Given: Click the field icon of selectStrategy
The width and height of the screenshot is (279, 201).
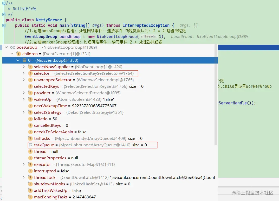Looking at the screenshot, I should [x=30, y=112].
